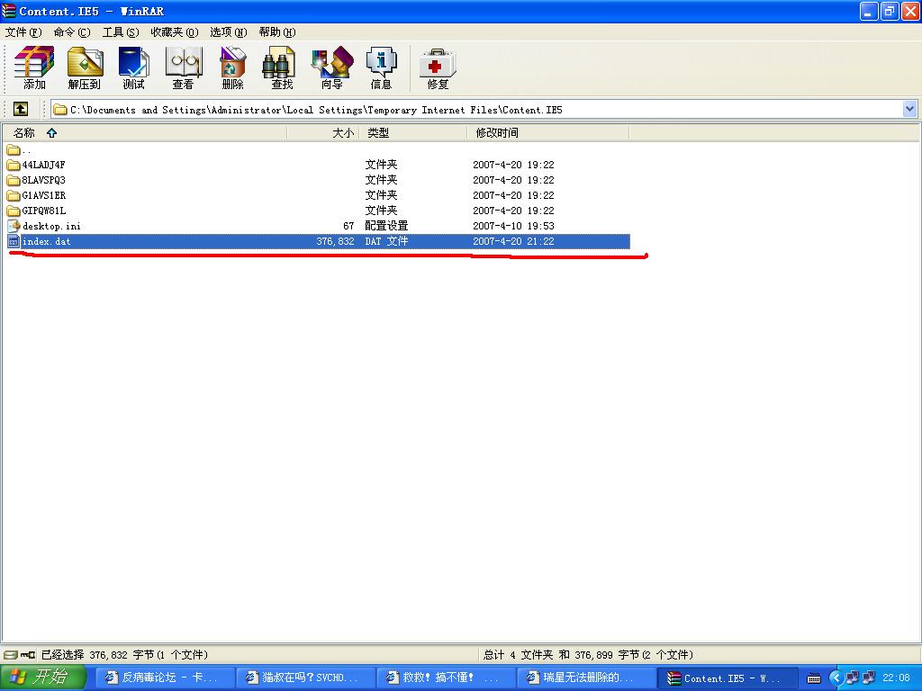Select the GIPQW81L folder name
The height and width of the screenshot is (691, 922).
coord(44,211)
